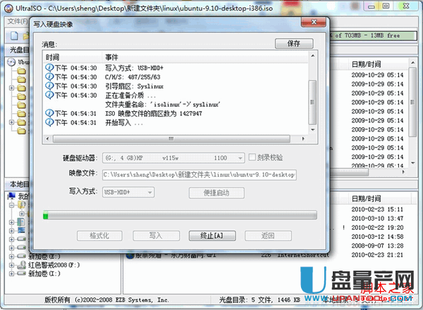Click info icon of 开始写入 row

[x=49, y=122]
